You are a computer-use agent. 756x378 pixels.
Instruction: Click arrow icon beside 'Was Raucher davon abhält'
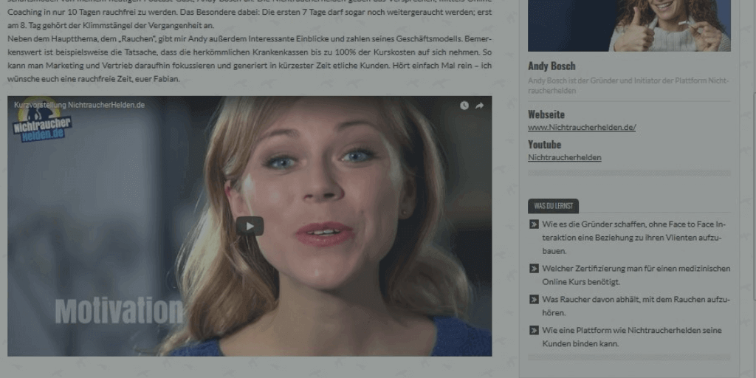[x=534, y=300]
